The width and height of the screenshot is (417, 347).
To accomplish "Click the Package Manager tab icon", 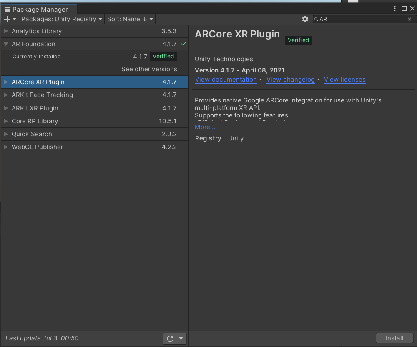I will tap(8, 10).
